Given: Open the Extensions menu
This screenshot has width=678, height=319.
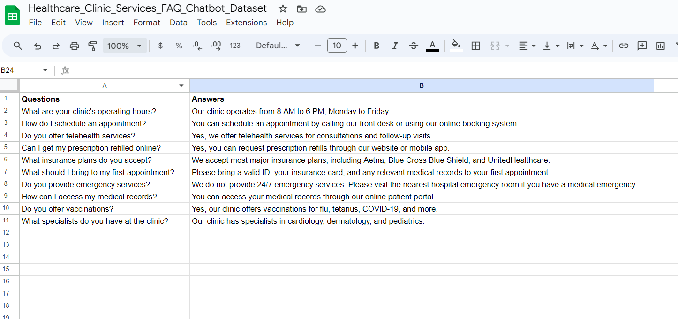Looking at the screenshot, I should 246,22.
